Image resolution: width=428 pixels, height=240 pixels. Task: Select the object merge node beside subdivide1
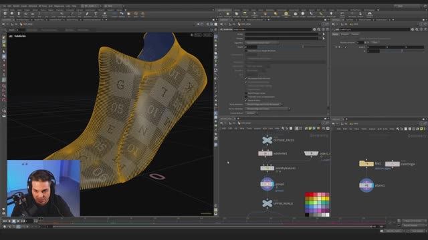pyautogui.click(x=311, y=153)
